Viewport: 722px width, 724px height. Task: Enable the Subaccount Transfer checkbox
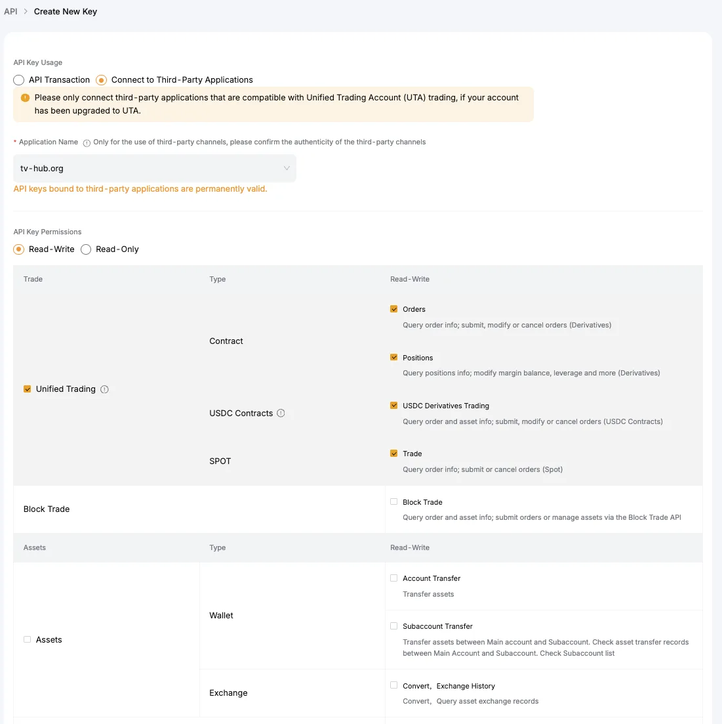pos(393,626)
